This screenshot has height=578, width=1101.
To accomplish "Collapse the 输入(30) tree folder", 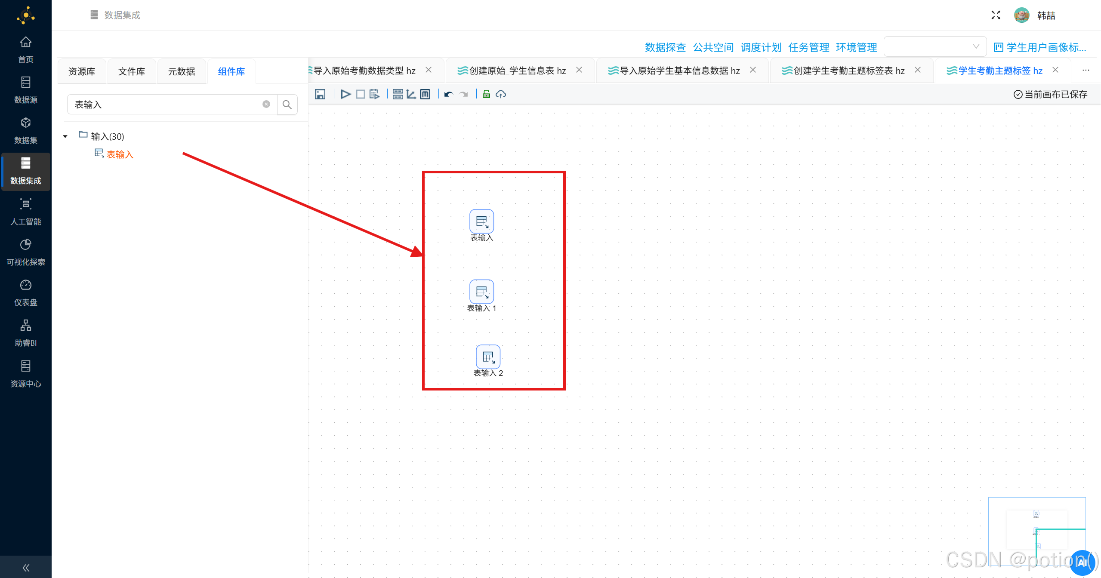I will click(x=65, y=136).
